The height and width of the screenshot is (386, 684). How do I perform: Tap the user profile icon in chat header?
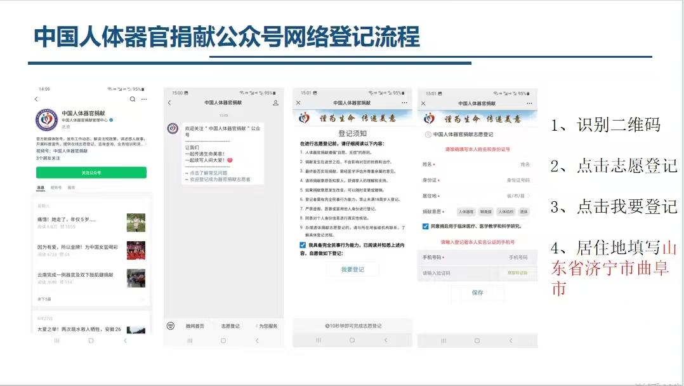pos(275,103)
